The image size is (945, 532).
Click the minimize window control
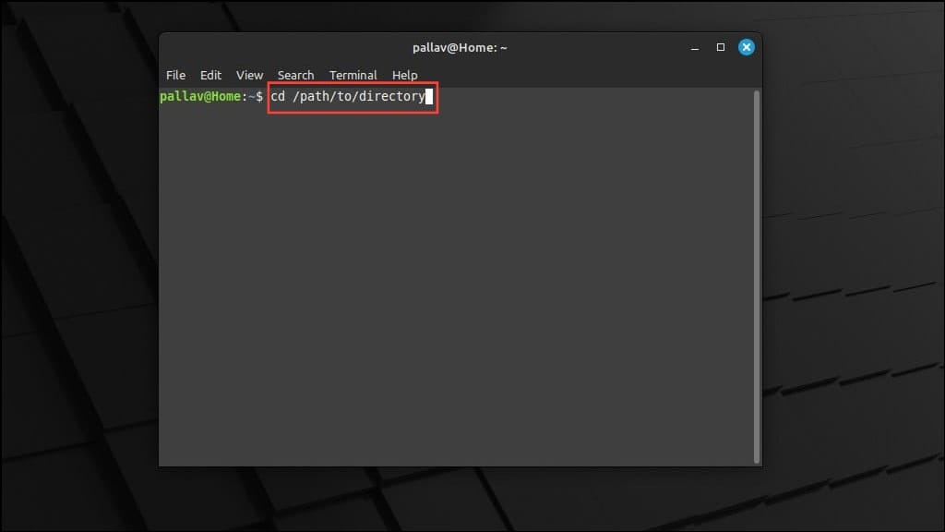[x=694, y=47]
